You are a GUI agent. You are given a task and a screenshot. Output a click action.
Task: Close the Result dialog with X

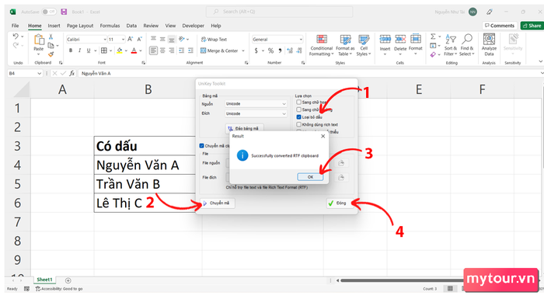[323, 137]
